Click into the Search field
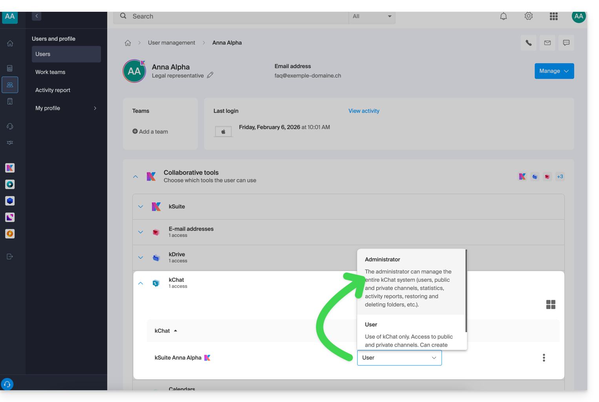Image resolution: width=599 pixels, height=402 pixels. 236,16
